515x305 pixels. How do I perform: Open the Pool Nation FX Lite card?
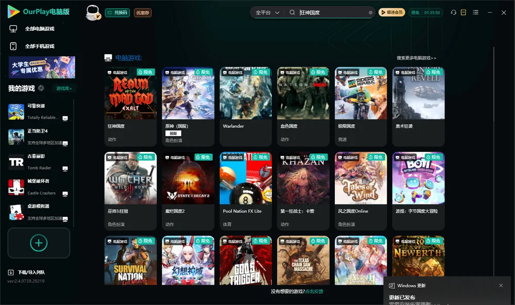pyautogui.click(x=246, y=191)
